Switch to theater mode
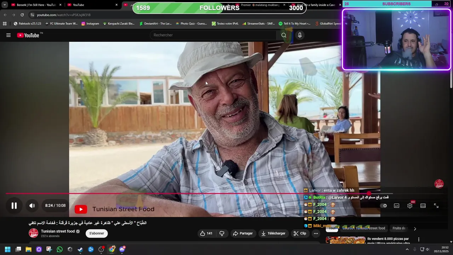Viewport: 453px width, 255px height. [423, 206]
